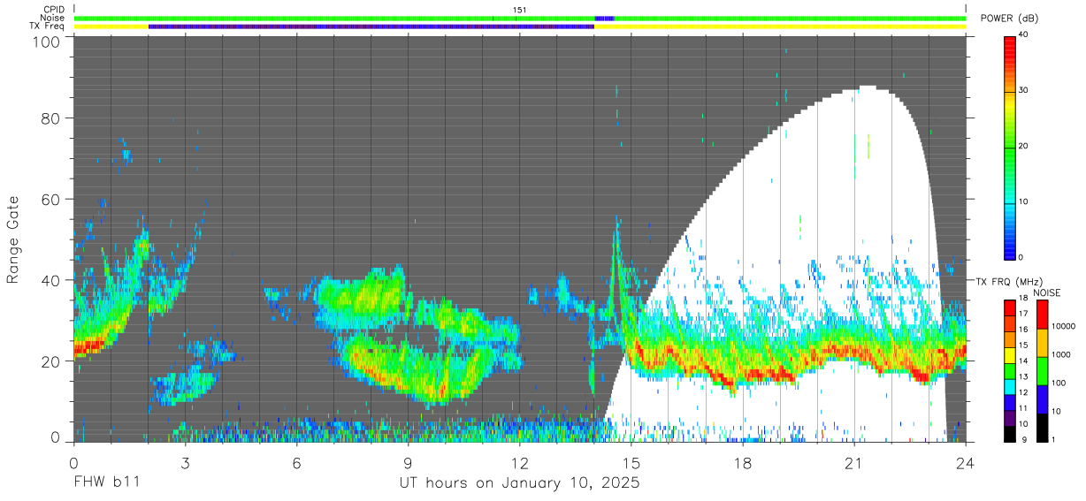Click the 40 tick label on Range Gate axis

point(50,280)
